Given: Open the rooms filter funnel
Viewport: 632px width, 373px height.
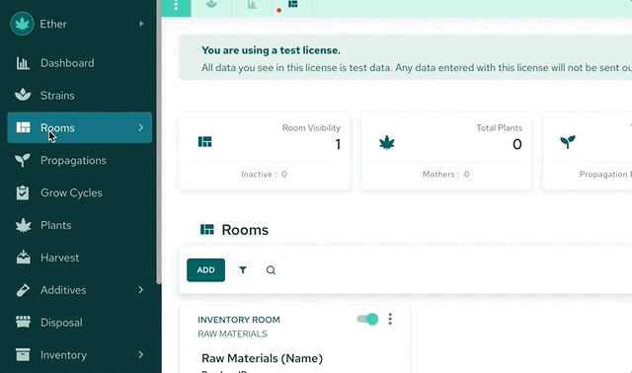Looking at the screenshot, I should [x=243, y=269].
